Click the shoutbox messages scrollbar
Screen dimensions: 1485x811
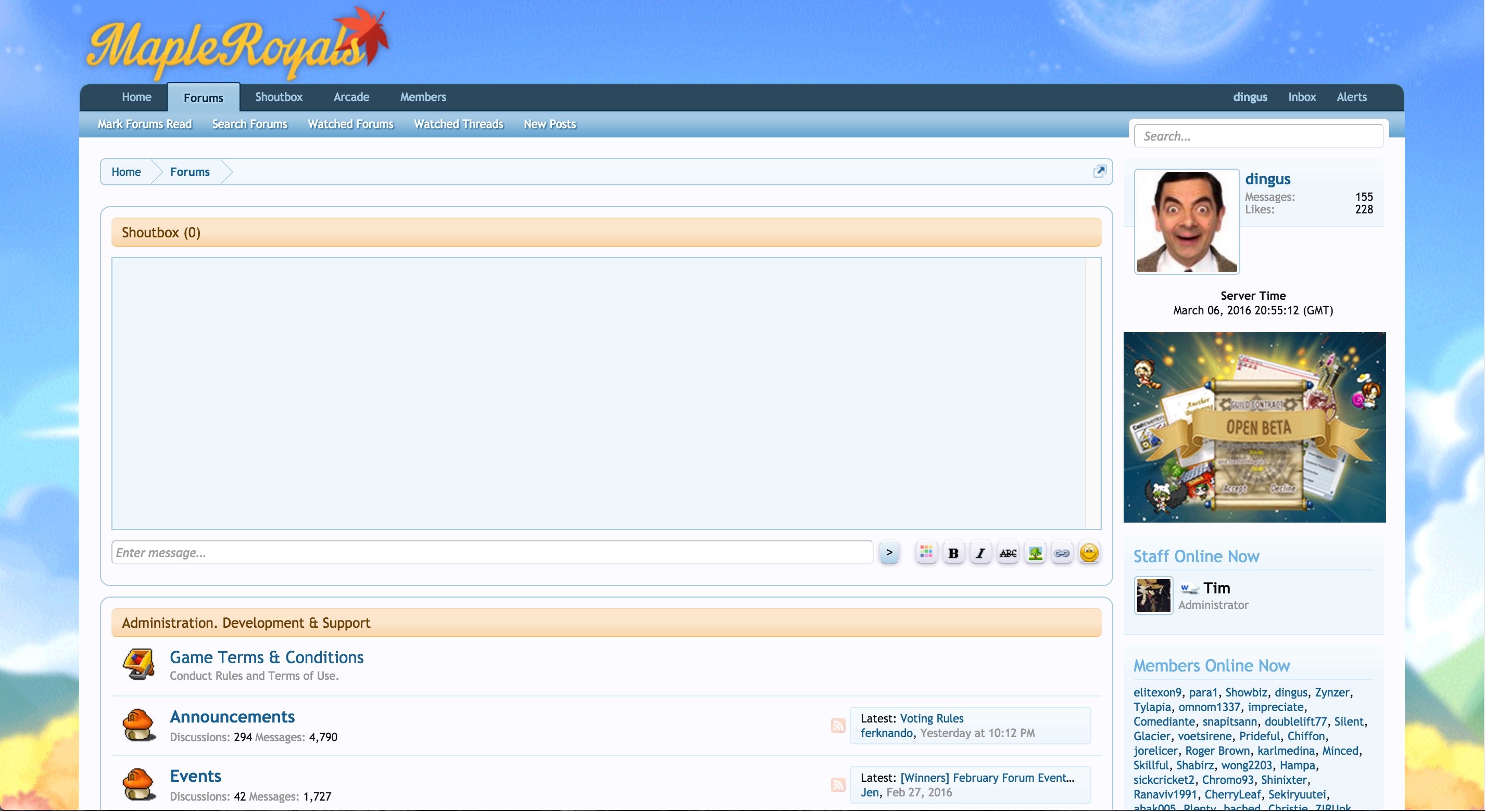(1092, 393)
